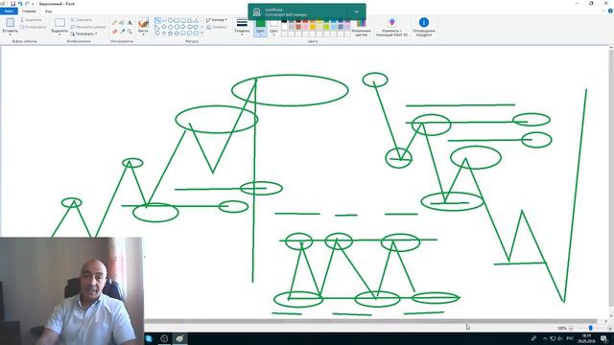Expand the green webcam notification chevron
The height and width of the screenshot is (345, 614).
point(356,11)
